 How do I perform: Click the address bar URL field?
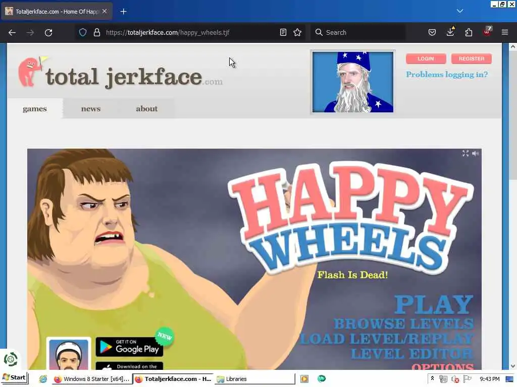point(190,32)
